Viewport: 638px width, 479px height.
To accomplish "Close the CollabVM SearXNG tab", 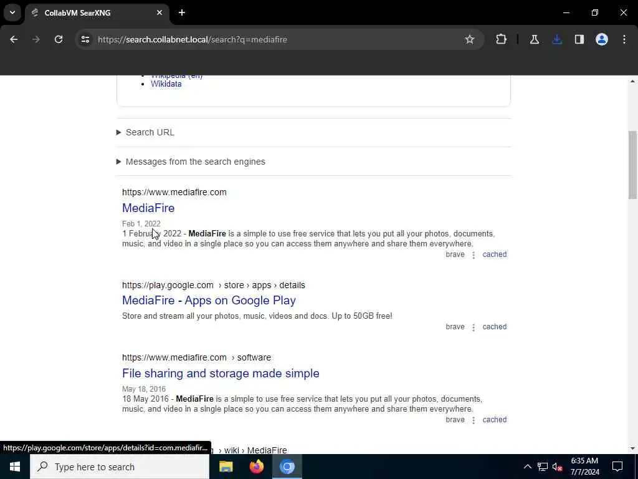I will pos(159,12).
